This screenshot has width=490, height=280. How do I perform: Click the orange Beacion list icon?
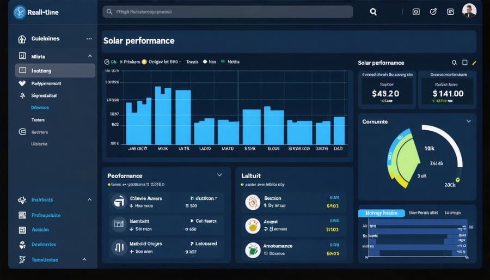point(252,202)
